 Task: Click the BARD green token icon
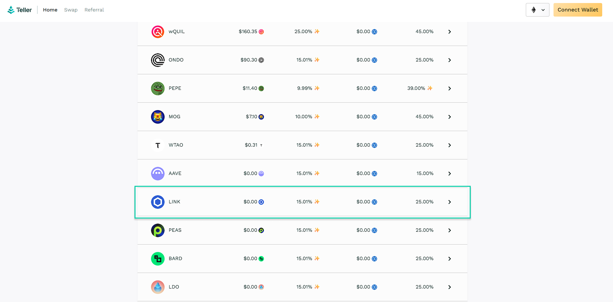(157, 259)
